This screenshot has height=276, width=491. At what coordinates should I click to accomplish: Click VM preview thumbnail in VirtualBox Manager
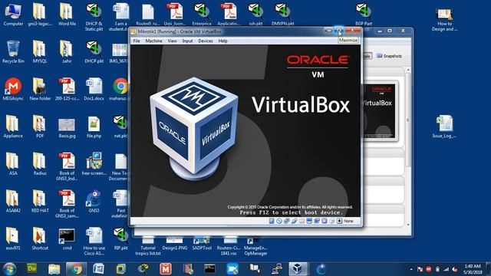tap(380, 110)
